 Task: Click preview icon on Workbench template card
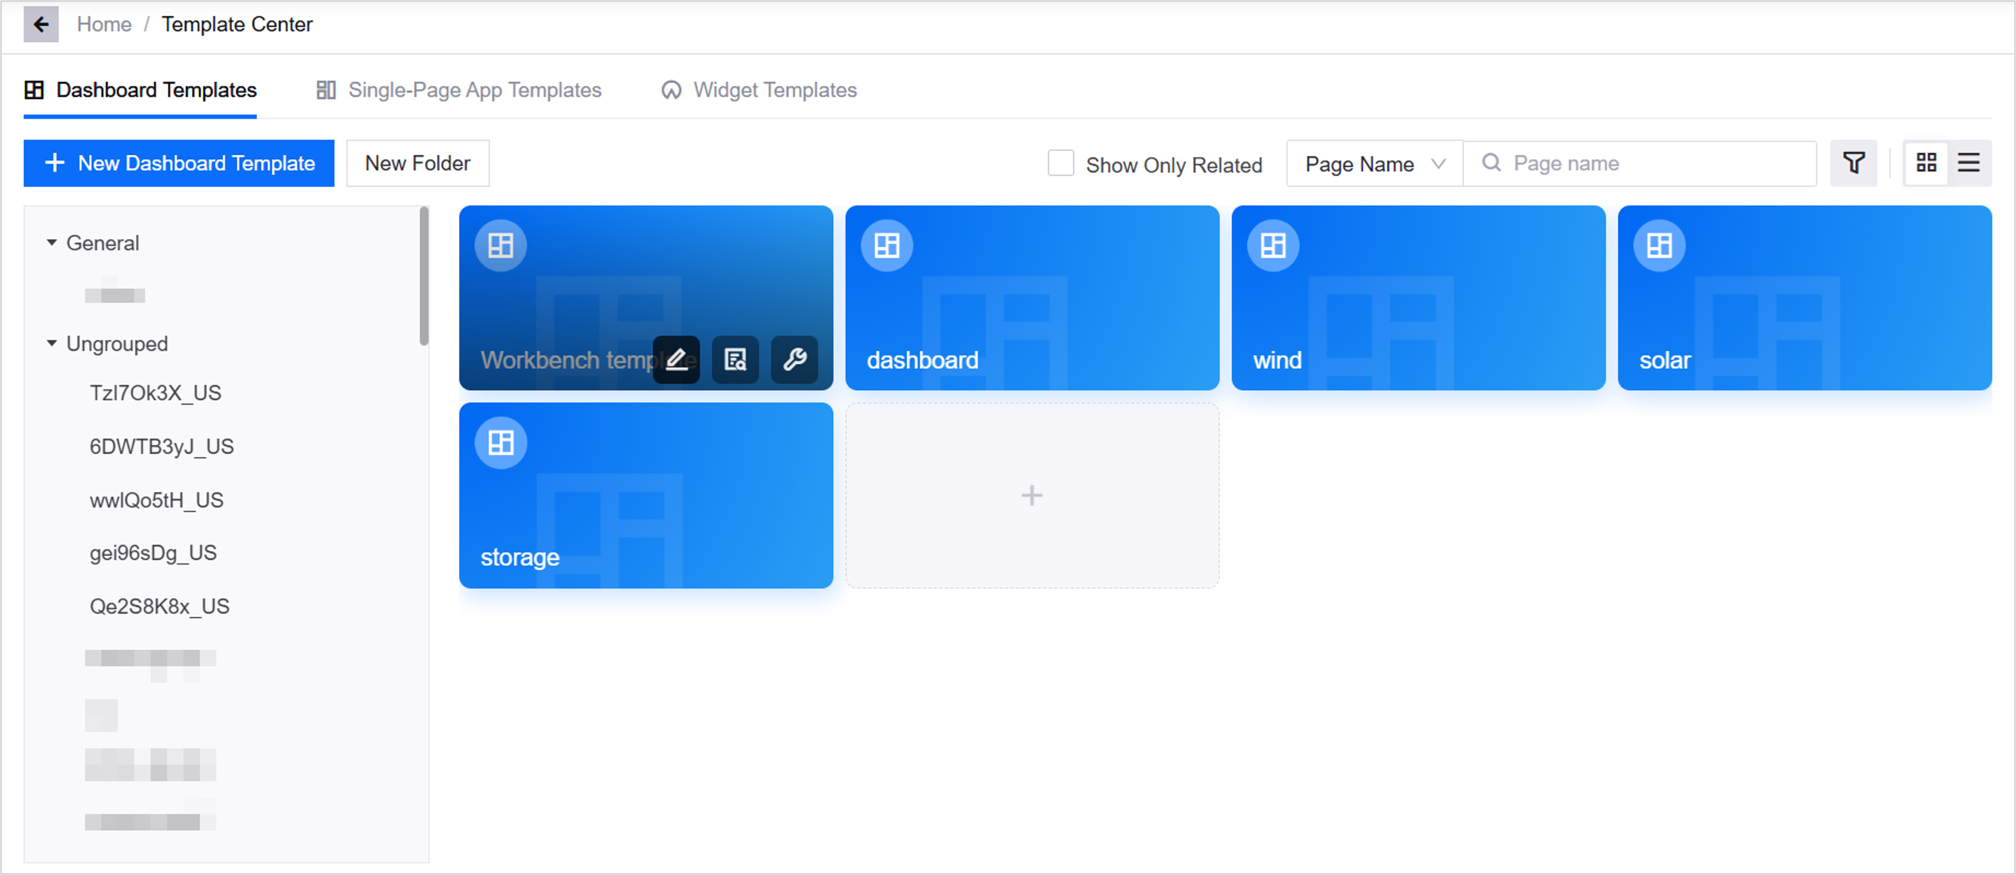pos(735,359)
